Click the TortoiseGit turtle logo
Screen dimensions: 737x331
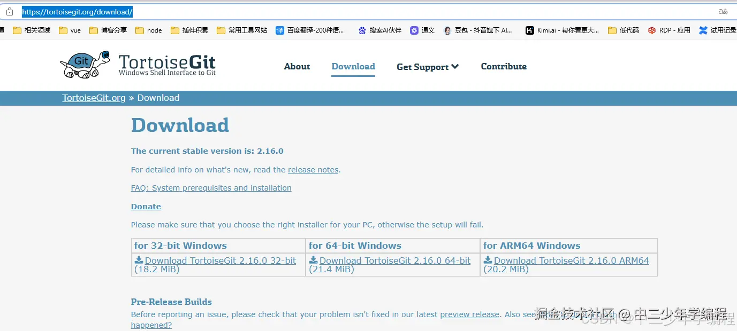click(x=85, y=65)
